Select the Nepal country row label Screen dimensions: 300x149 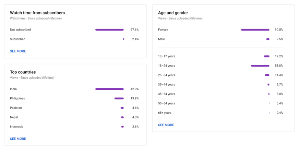pyautogui.click(x=14, y=117)
